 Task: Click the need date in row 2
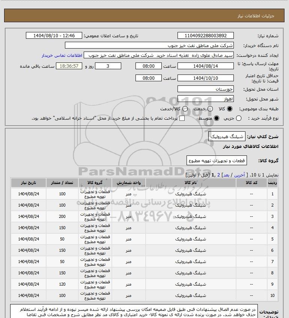tap(29, 205)
